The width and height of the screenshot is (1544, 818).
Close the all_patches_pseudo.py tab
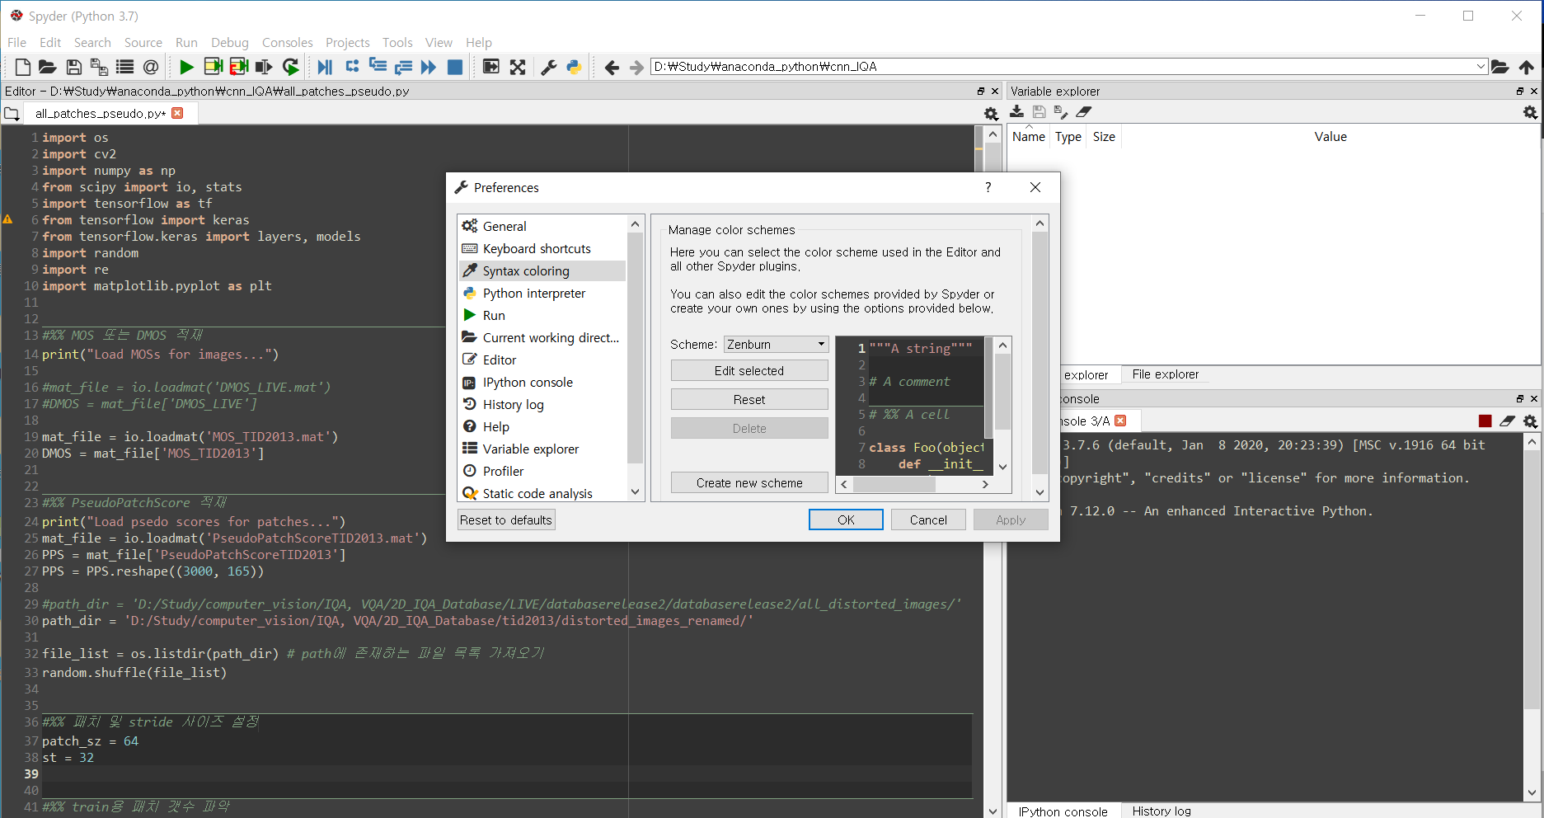[x=177, y=113]
